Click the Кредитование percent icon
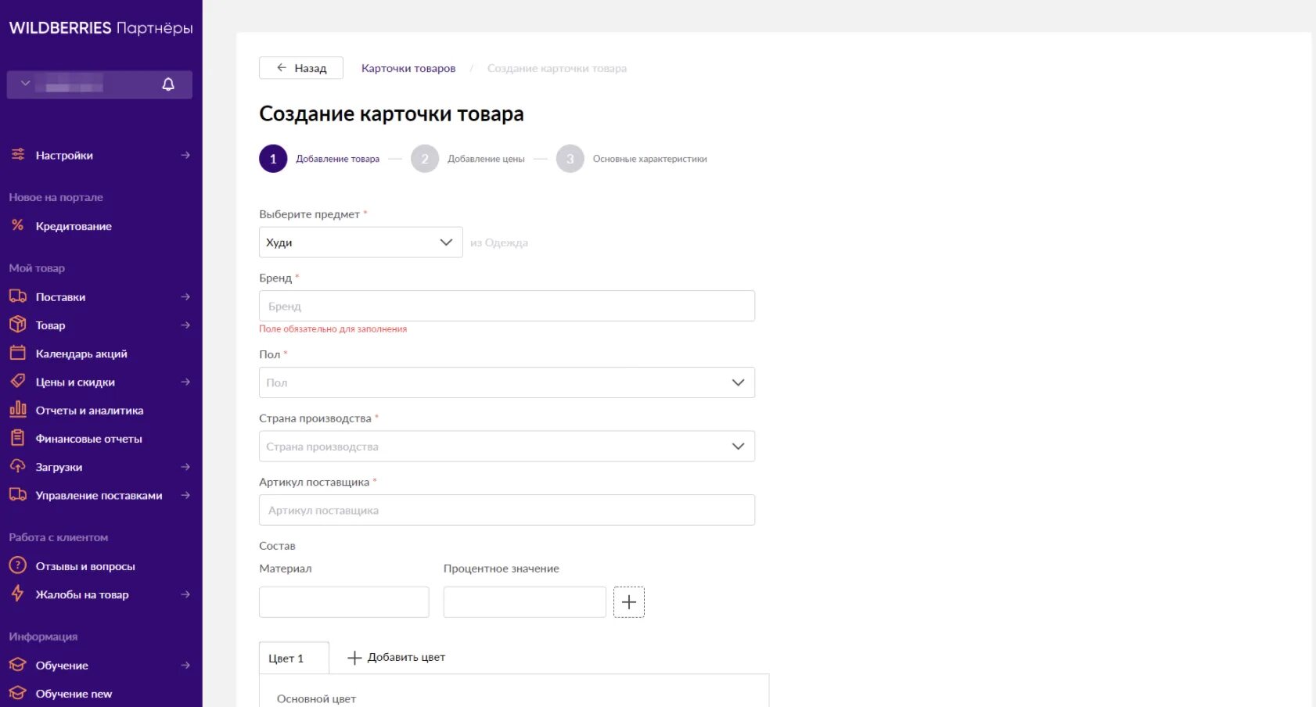Viewport: 1316px width, 707px height. coord(17,225)
